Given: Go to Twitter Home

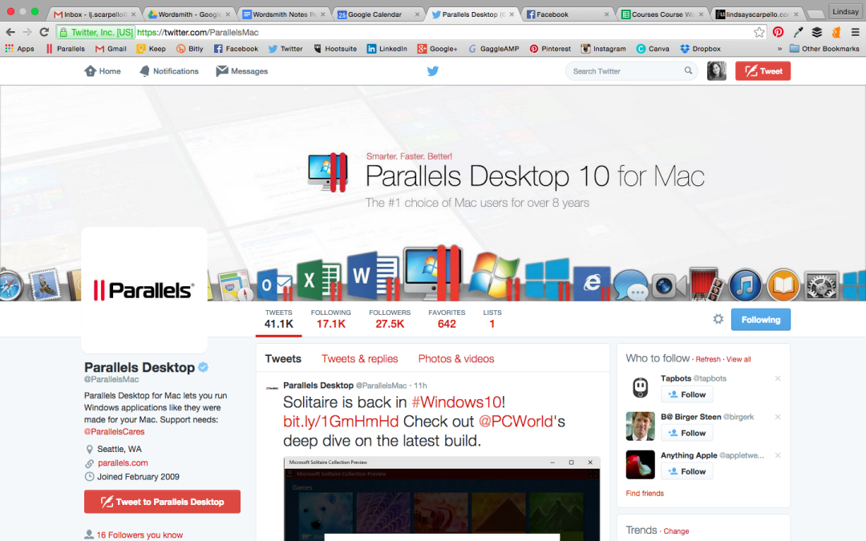Looking at the screenshot, I should 103,71.
